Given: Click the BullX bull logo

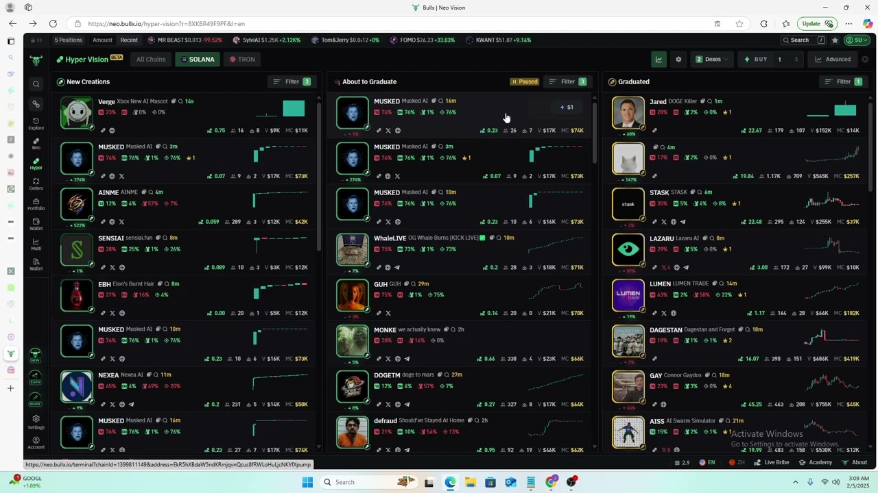Looking at the screenshot, I should [36, 60].
